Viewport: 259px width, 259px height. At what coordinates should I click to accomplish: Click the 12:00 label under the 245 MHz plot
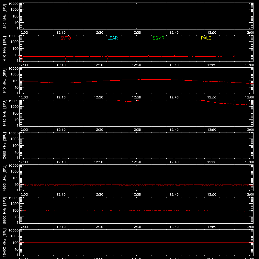click(23, 33)
